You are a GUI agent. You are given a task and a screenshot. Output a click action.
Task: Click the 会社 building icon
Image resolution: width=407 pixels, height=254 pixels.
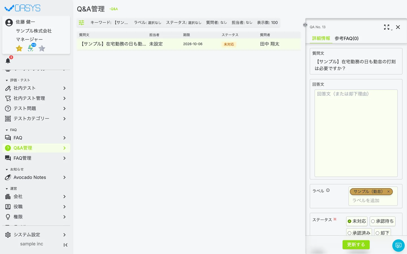[x=8, y=197]
